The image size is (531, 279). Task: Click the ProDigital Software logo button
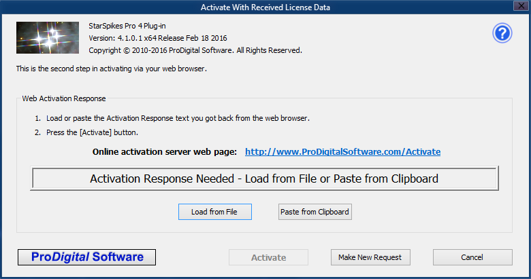[86, 257]
